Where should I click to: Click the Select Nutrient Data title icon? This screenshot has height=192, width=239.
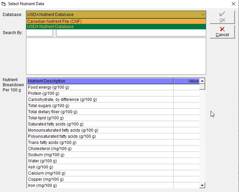click(4, 4)
